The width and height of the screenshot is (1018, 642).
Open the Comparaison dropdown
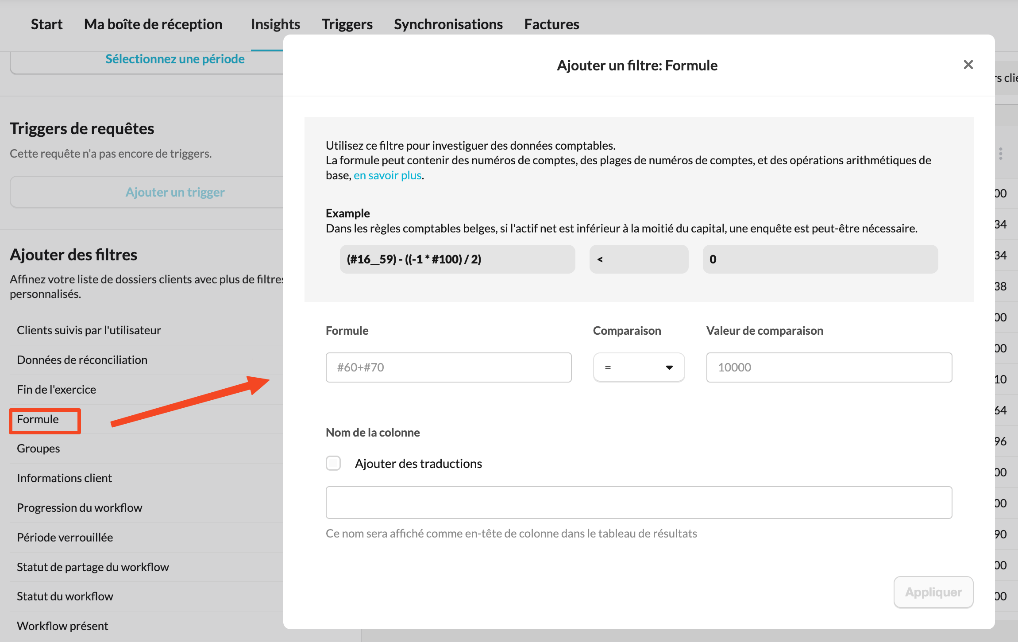point(638,367)
